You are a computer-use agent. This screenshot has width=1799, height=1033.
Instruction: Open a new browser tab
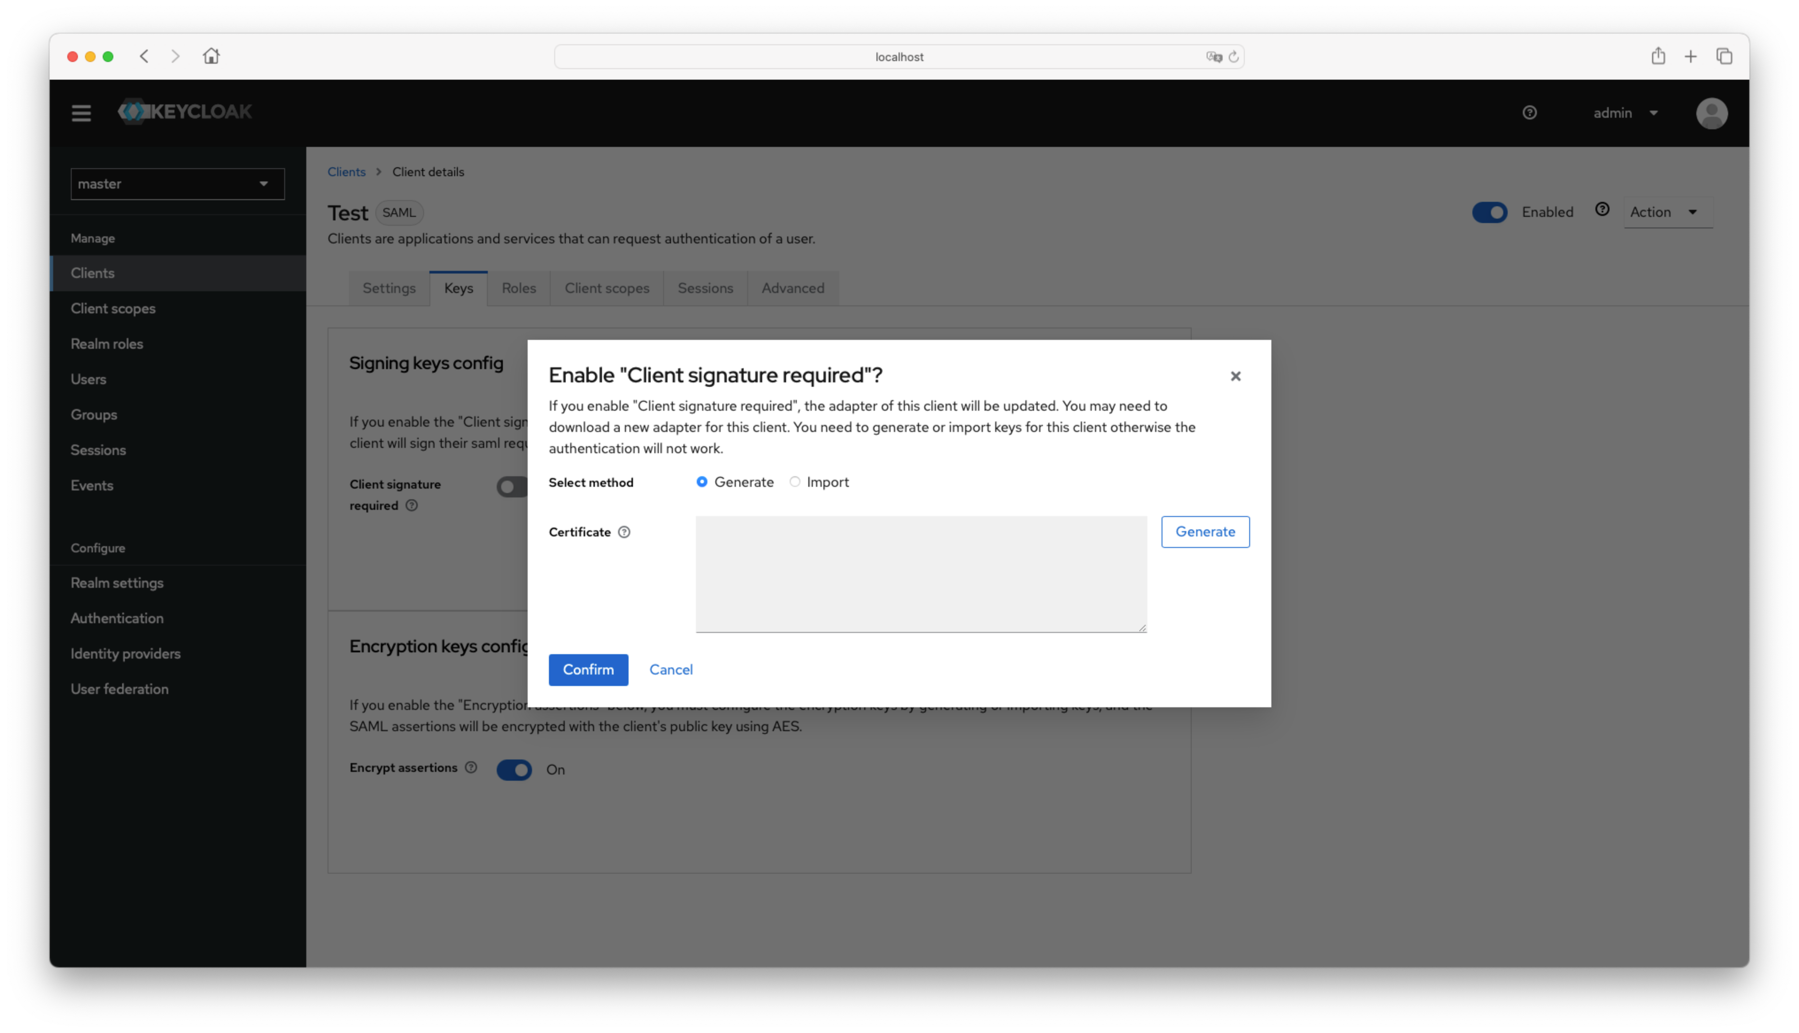[1691, 57]
